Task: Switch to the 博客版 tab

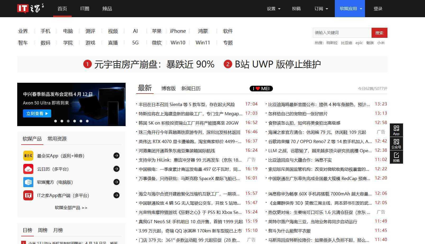Action: pos(168,89)
